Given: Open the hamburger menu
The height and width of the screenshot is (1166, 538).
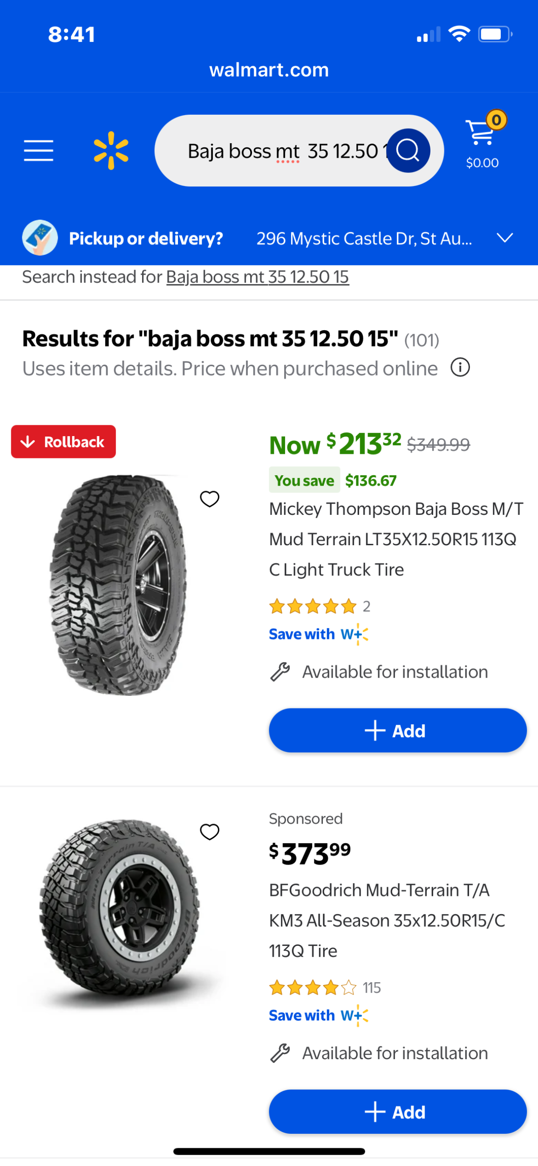Looking at the screenshot, I should [x=39, y=151].
